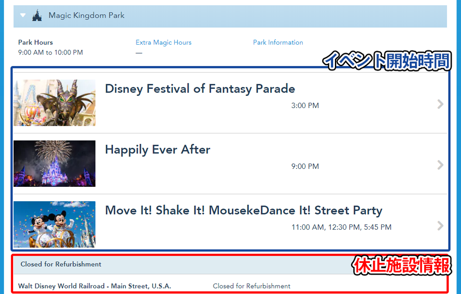Select the Park Hours label
This screenshot has height=294, width=461.
point(36,42)
